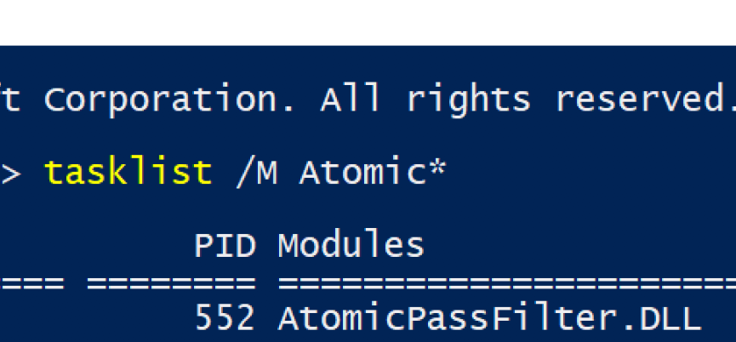This screenshot has width=736, height=342.
Task: Click the "PID" column header
Action: [x=225, y=246]
